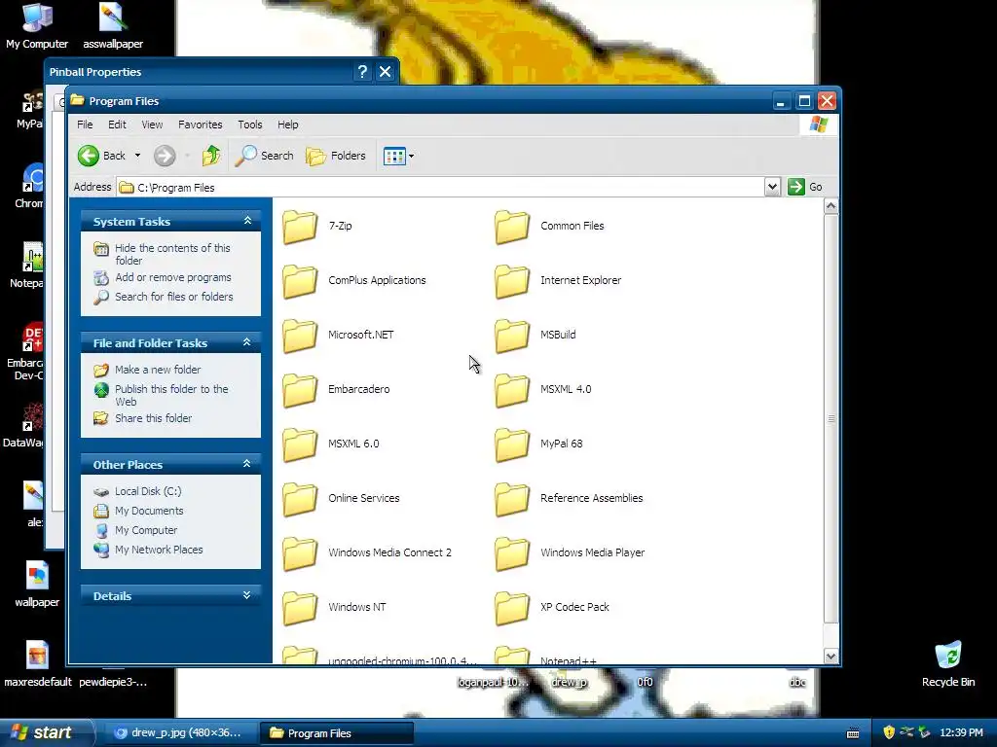
Task: Collapse the Other Places panel
Action: point(246,464)
